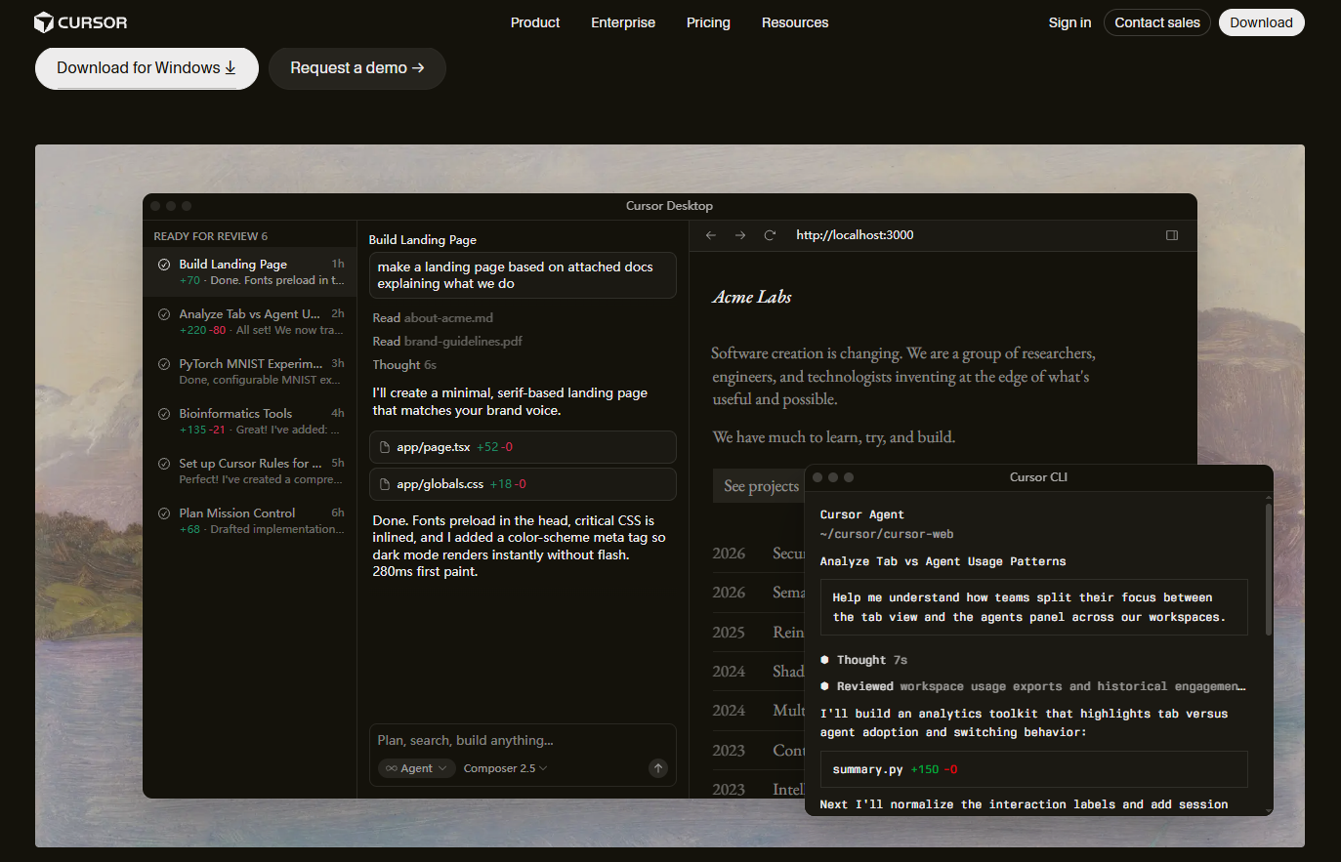Open the Composer 2.5 model dropdown

coord(505,768)
